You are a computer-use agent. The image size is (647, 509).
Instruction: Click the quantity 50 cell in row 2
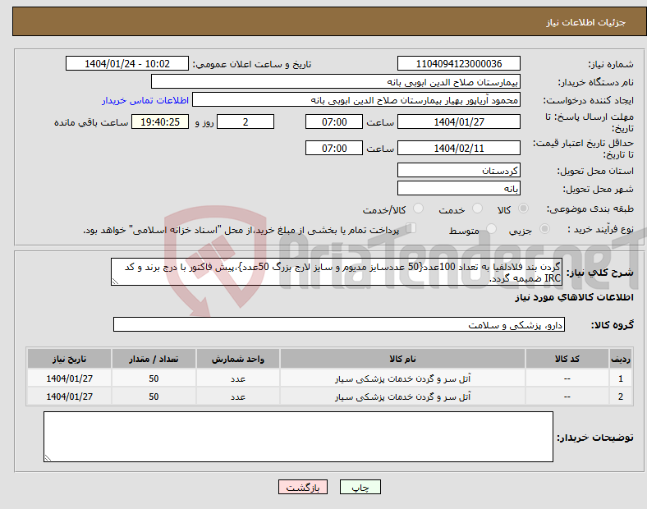click(154, 397)
